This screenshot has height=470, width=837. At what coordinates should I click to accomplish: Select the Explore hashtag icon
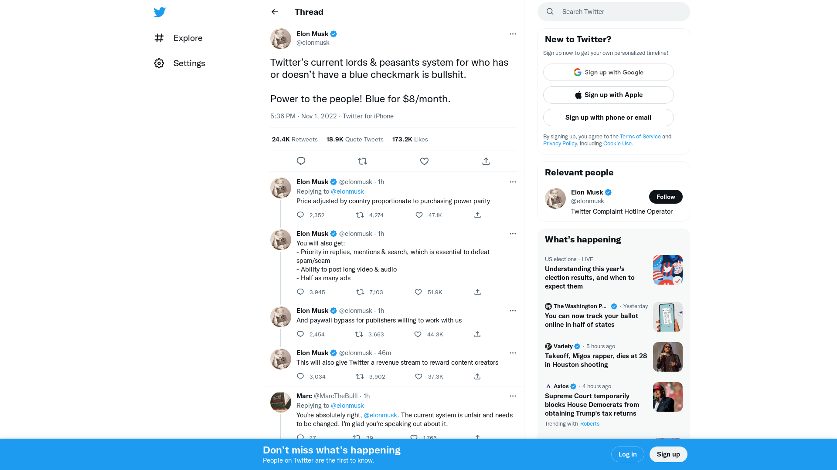click(x=159, y=38)
